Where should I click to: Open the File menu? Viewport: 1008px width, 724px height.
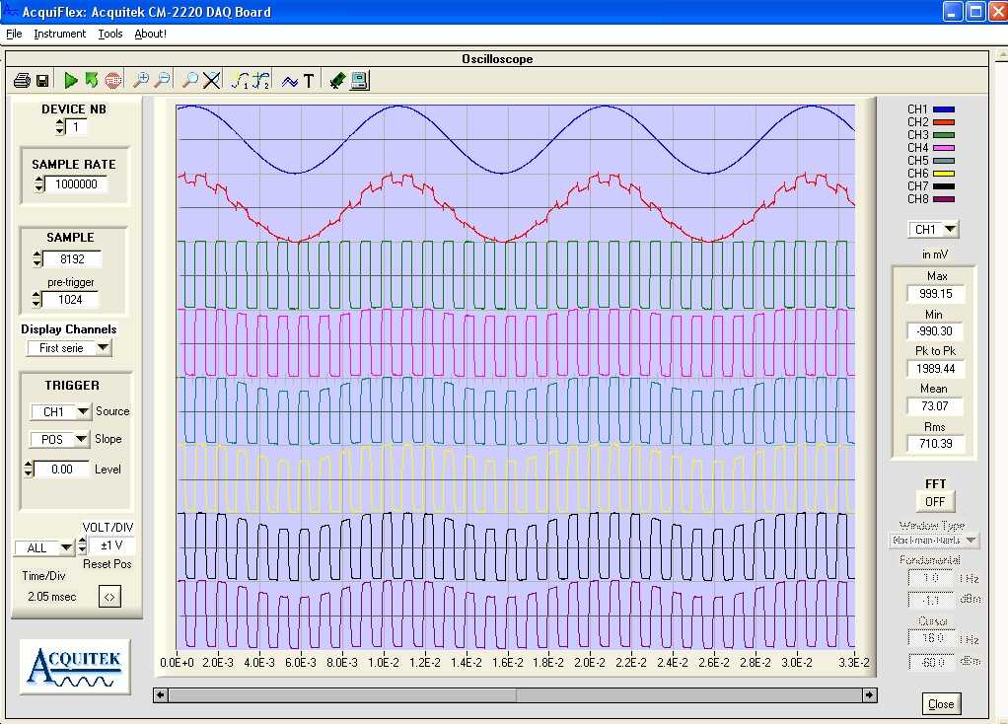pyautogui.click(x=14, y=34)
